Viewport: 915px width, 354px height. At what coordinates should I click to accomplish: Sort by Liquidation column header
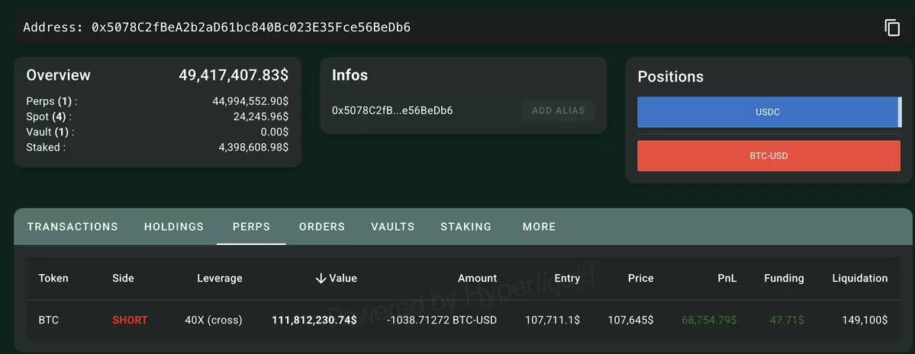(859, 279)
